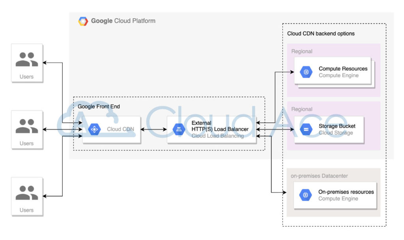
Task: Select the Cloud CDN hexagon icon
Action: coord(94,129)
